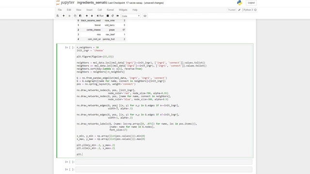Click the Jupyter logo
Image resolution: width=310 pixels, height=174 pixels.
pyautogui.click(x=65, y=2)
